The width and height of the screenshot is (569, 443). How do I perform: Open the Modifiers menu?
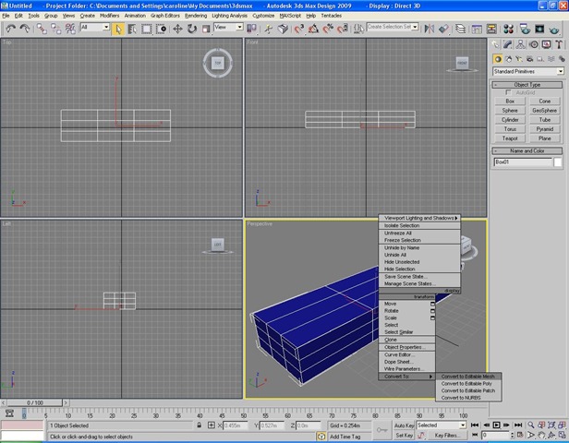pos(109,16)
